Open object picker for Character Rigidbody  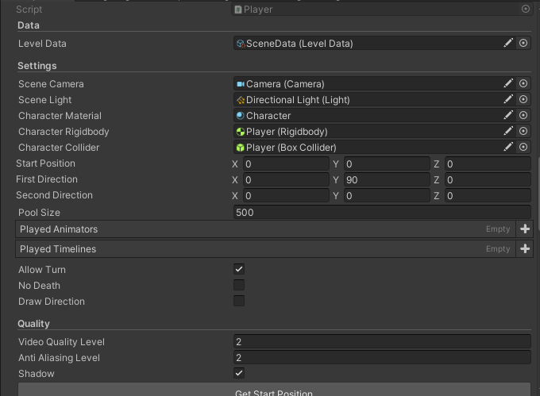[x=523, y=131]
